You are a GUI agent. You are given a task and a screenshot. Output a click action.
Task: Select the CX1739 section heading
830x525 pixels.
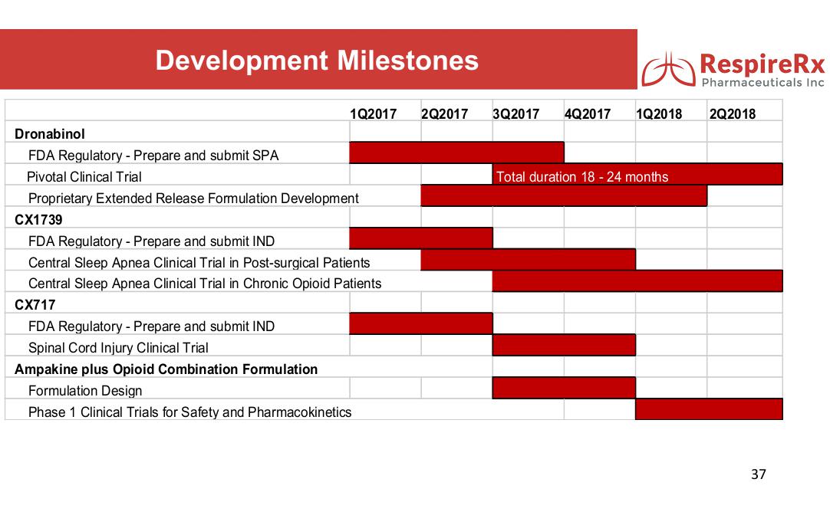38,220
